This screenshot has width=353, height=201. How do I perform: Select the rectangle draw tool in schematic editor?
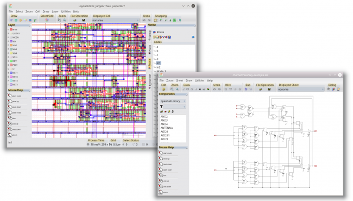pos(187,89)
